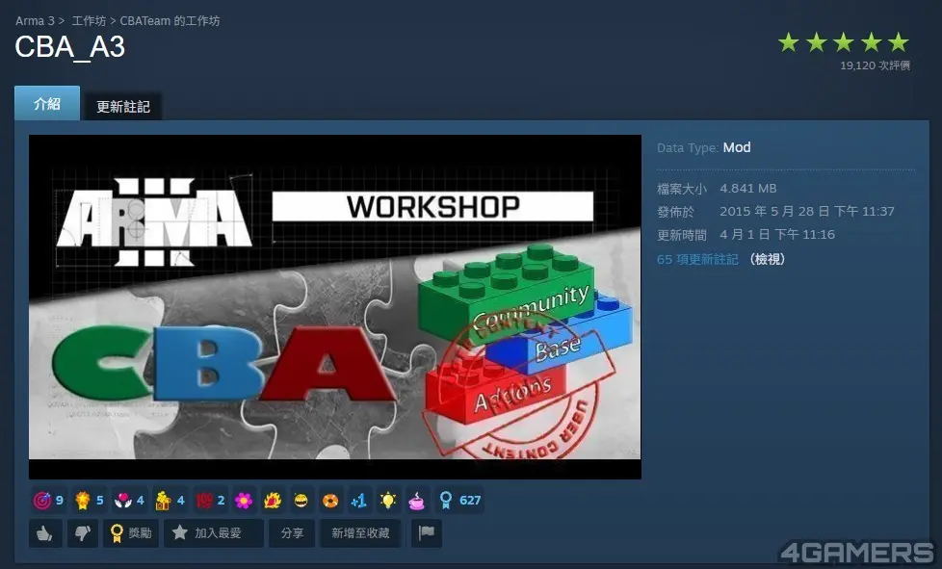Open the 更新註記 change notes tab

click(123, 107)
